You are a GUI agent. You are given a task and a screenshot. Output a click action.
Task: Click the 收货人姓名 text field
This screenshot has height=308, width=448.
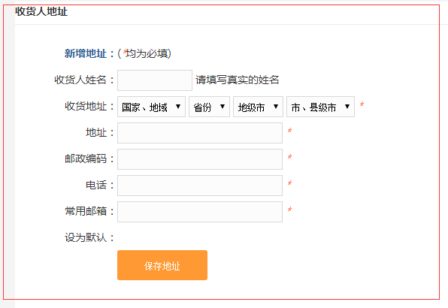tap(155, 80)
